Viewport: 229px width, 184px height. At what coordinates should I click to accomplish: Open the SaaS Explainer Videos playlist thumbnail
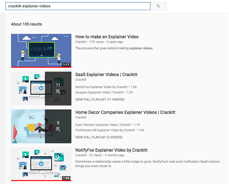(41, 89)
